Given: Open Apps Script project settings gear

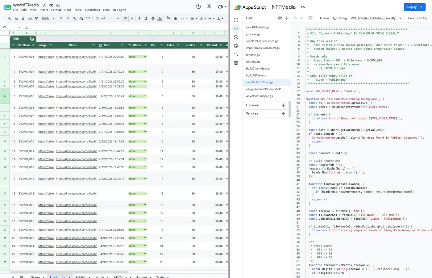Looking at the screenshot, I should point(236,63).
